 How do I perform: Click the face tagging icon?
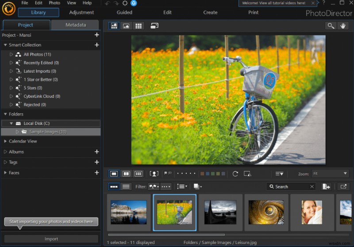point(154,174)
